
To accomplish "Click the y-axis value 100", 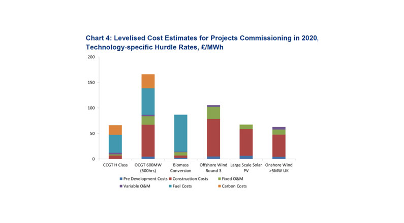I will [91, 108].
